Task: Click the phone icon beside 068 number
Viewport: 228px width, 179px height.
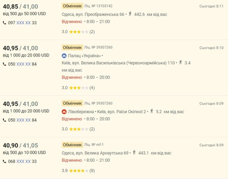Action: (4, 161)
